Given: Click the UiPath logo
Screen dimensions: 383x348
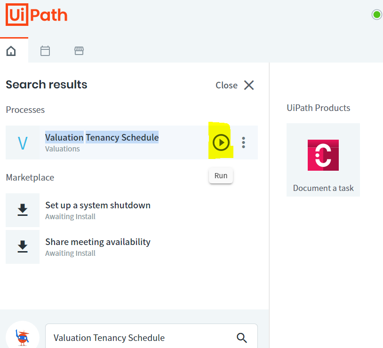Looking at the screenshot, I should tap(36, 15).
